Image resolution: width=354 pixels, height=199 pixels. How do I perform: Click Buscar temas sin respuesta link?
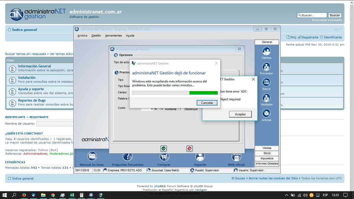click(x=26, y=54)
